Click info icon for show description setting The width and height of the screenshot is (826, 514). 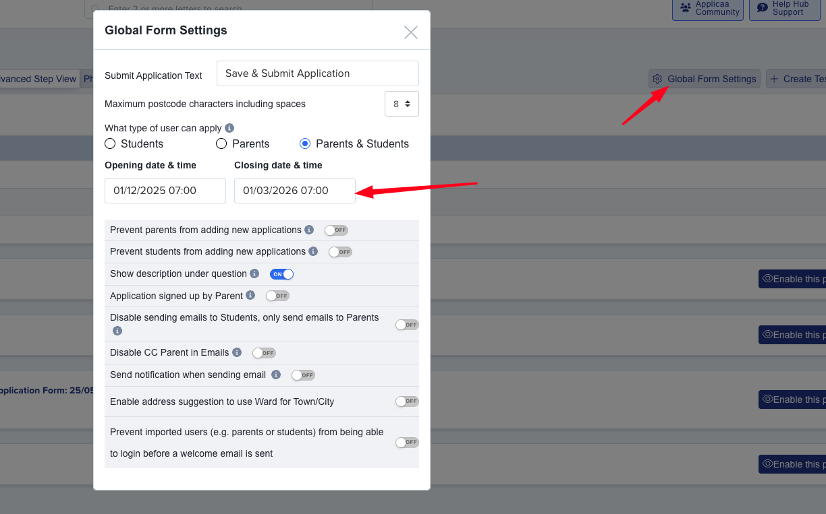[x=254, y=274]
